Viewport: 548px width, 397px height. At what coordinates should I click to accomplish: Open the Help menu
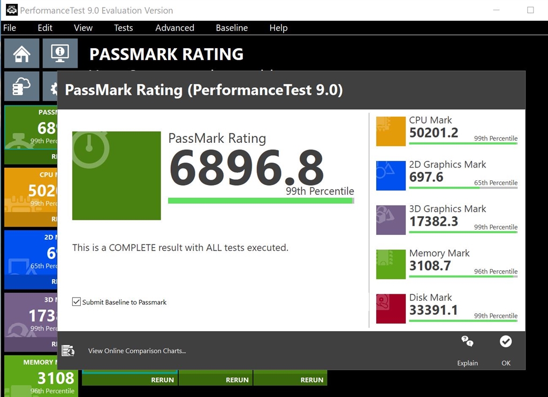(x=278, y=28)
